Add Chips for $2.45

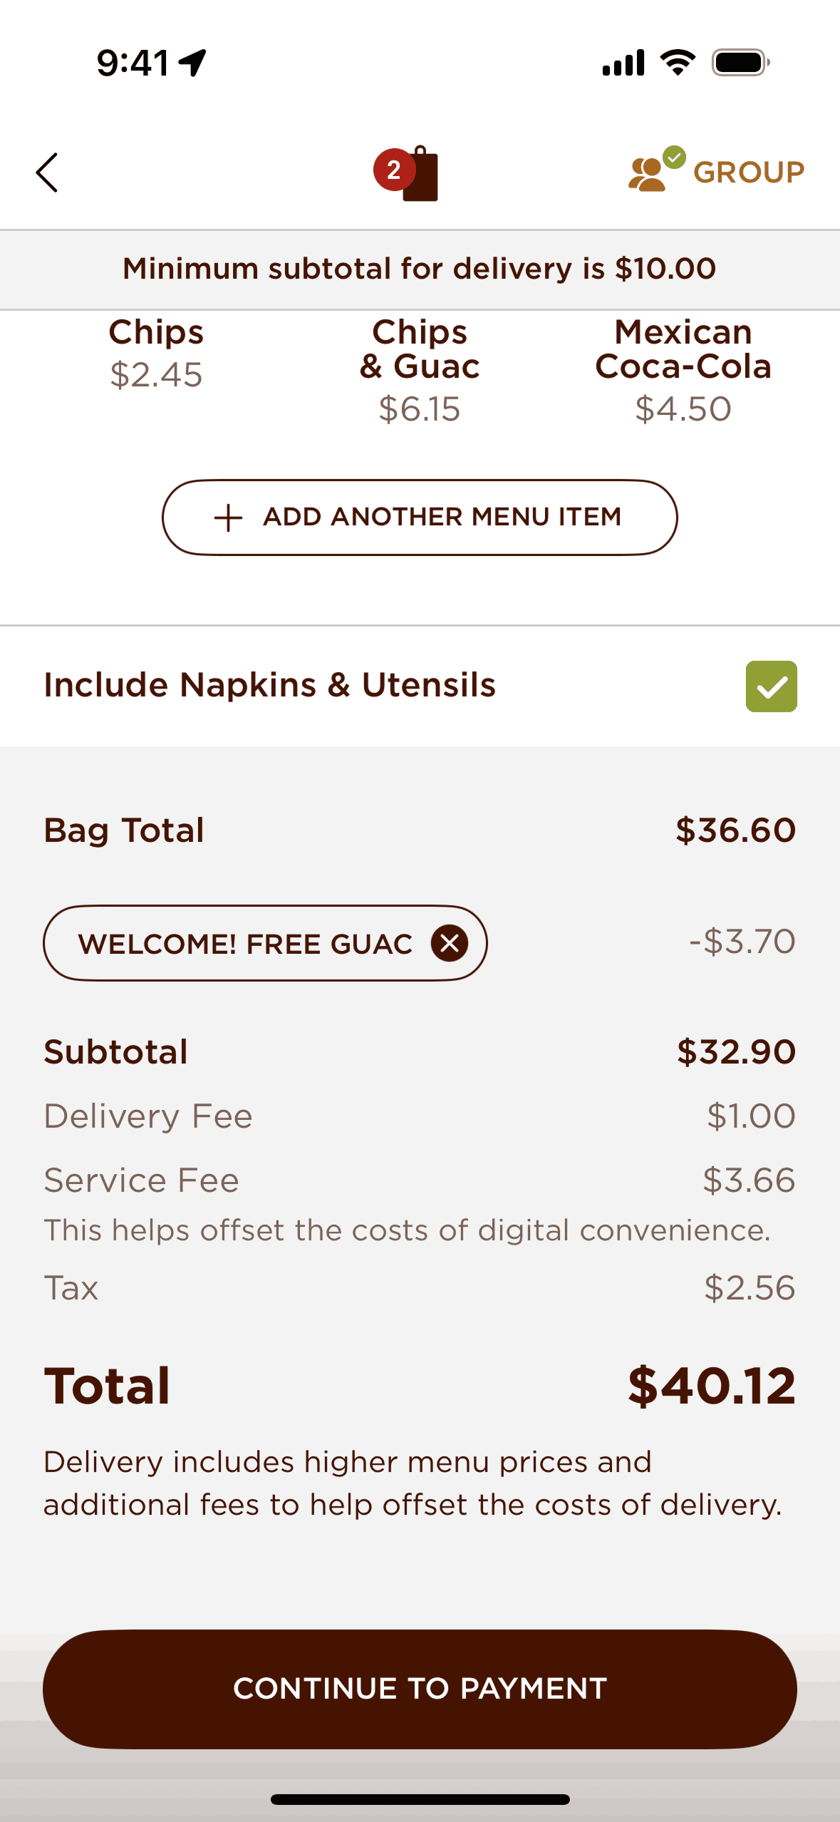coord(156,354)
